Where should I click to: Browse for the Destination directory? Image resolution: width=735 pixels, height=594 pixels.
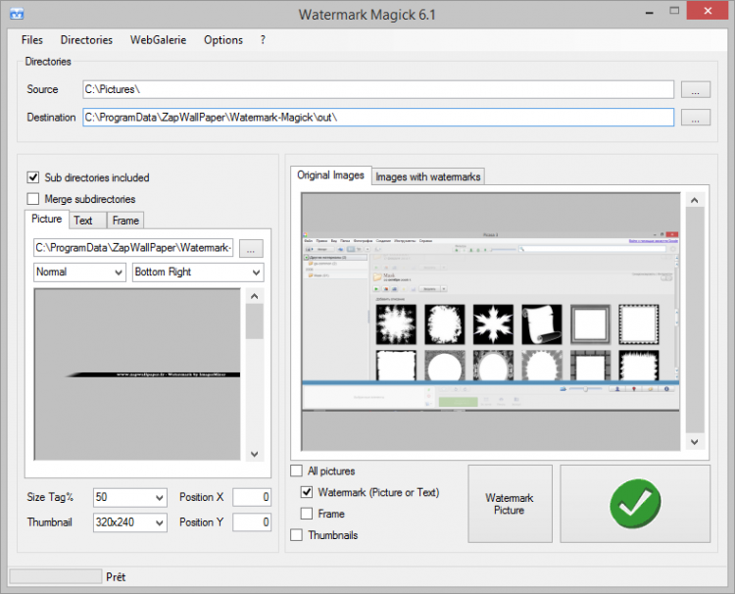click(x=695, y=118)
